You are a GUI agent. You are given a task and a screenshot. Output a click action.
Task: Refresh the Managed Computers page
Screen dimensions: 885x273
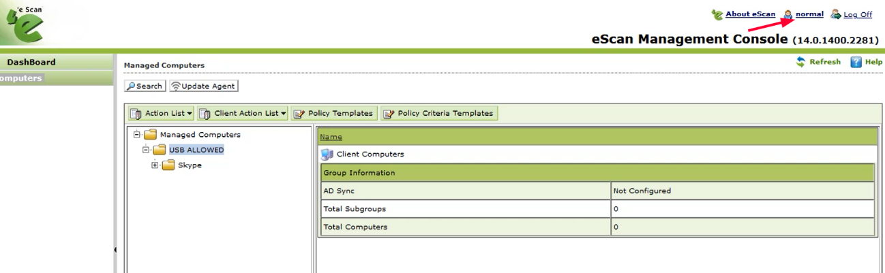[x=825, y=62]
